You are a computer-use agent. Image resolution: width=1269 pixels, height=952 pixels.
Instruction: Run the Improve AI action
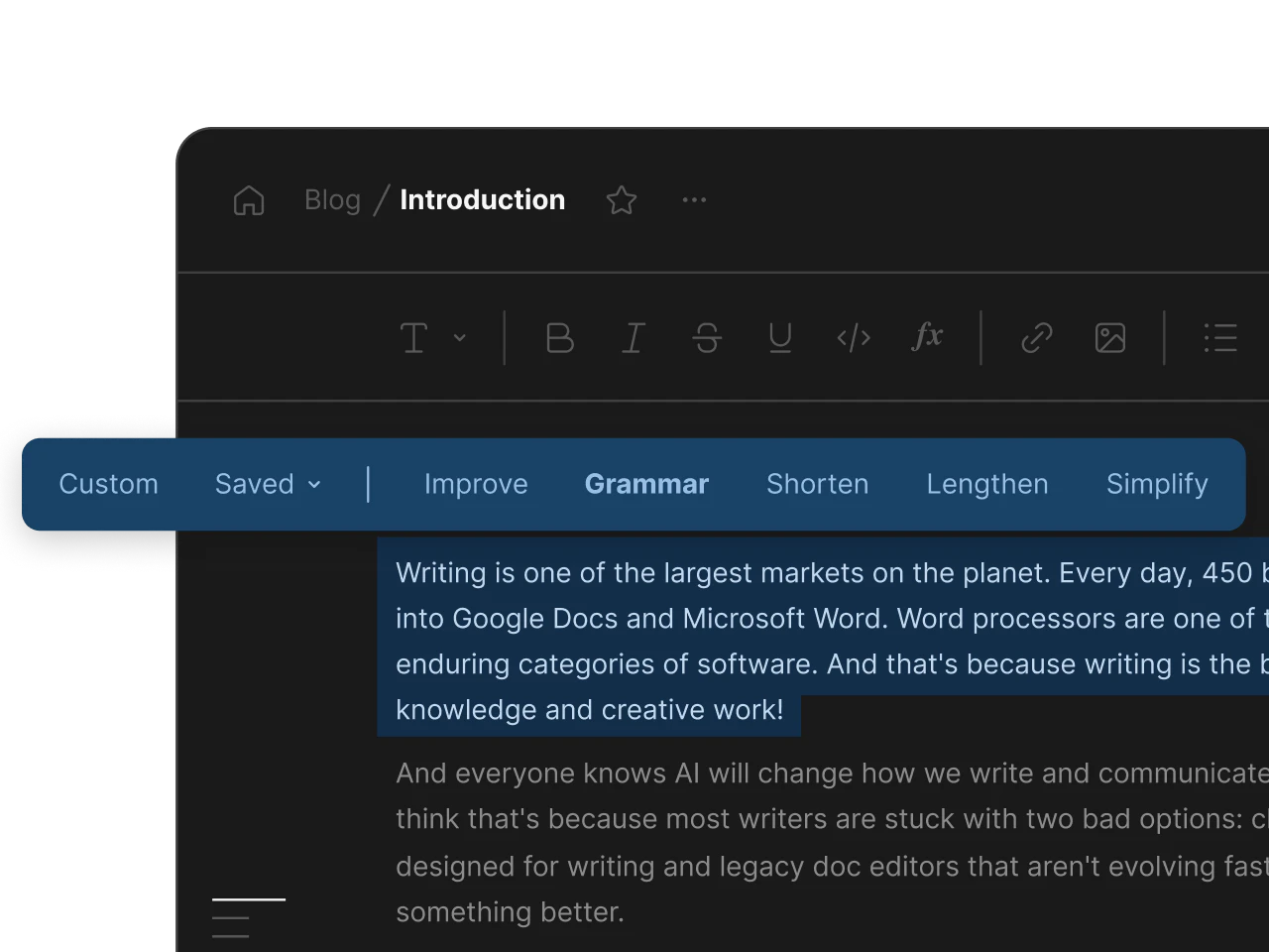[x=476, y=484]
